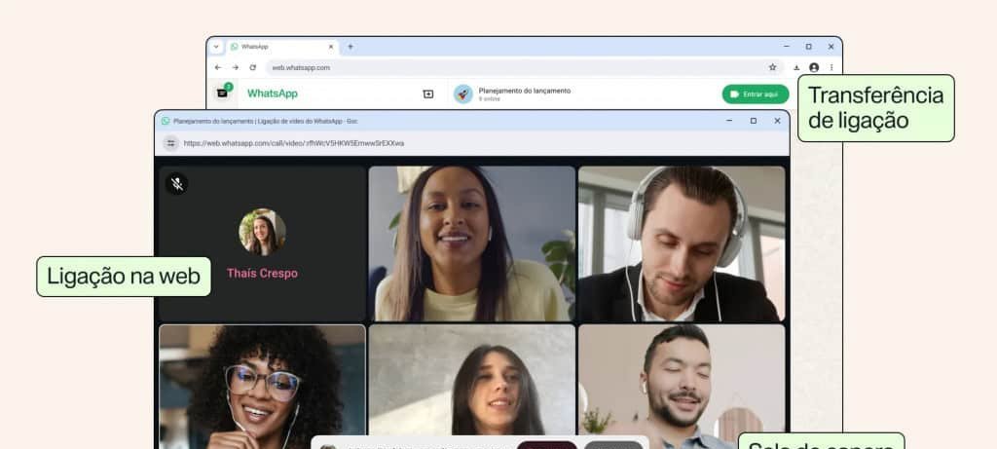This screenshot has height=449, width=997.
Task: Click the Thaís Crespo name label
Action: [x=262, y=274]
